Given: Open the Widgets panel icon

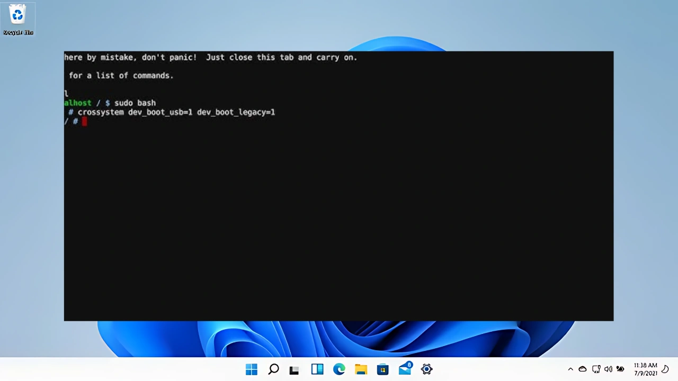Looking at the screenshot, I should click(x=317, y=369).
